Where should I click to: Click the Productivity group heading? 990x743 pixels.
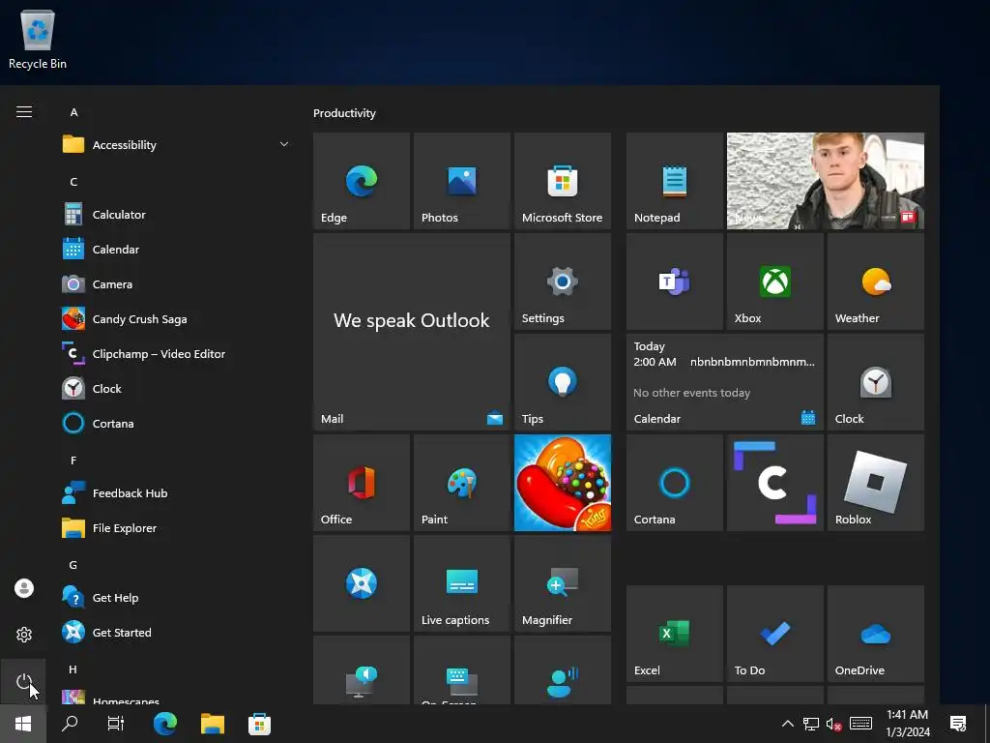click(344, 113)
